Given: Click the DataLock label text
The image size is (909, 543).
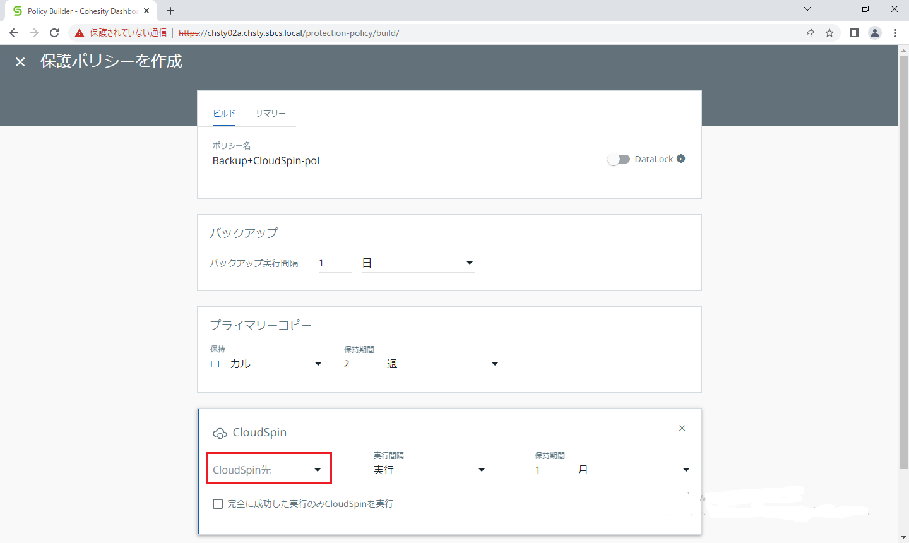Looking at the screenshot, I should point(654,159).
